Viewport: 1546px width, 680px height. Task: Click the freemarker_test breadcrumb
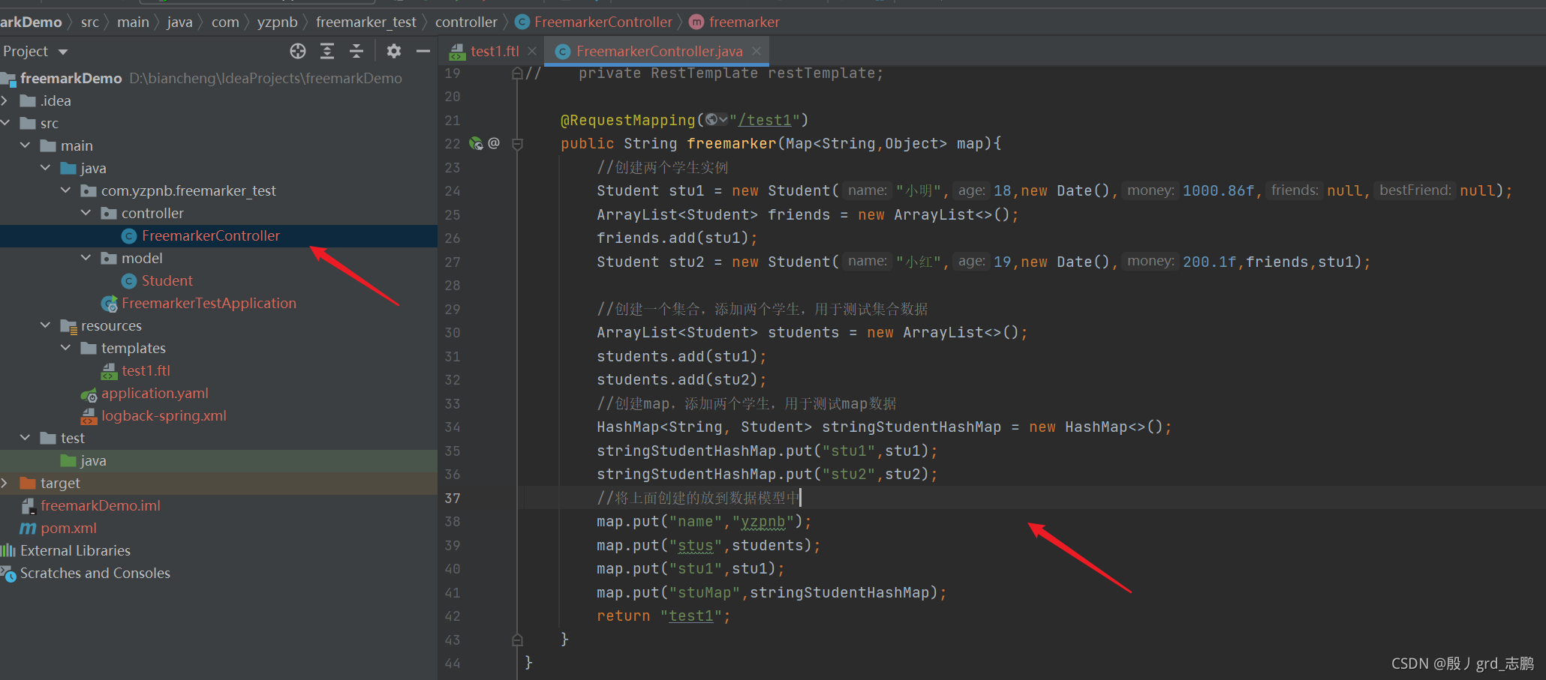tap(366, 22)
